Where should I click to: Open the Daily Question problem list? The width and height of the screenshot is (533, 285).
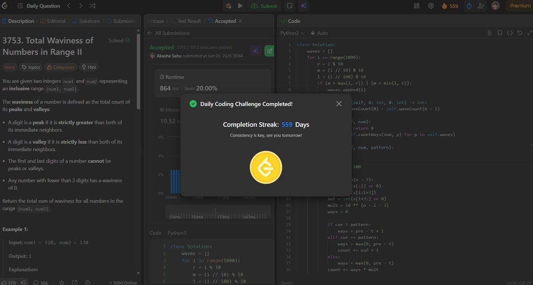coord(39,6)
